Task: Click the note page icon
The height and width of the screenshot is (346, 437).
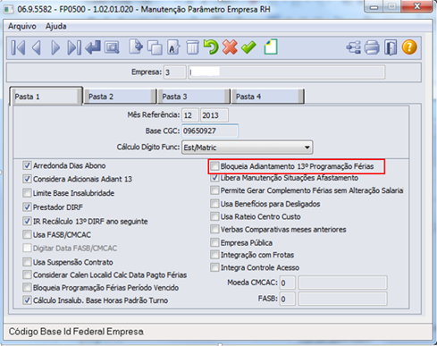Action: coord(271,47)
